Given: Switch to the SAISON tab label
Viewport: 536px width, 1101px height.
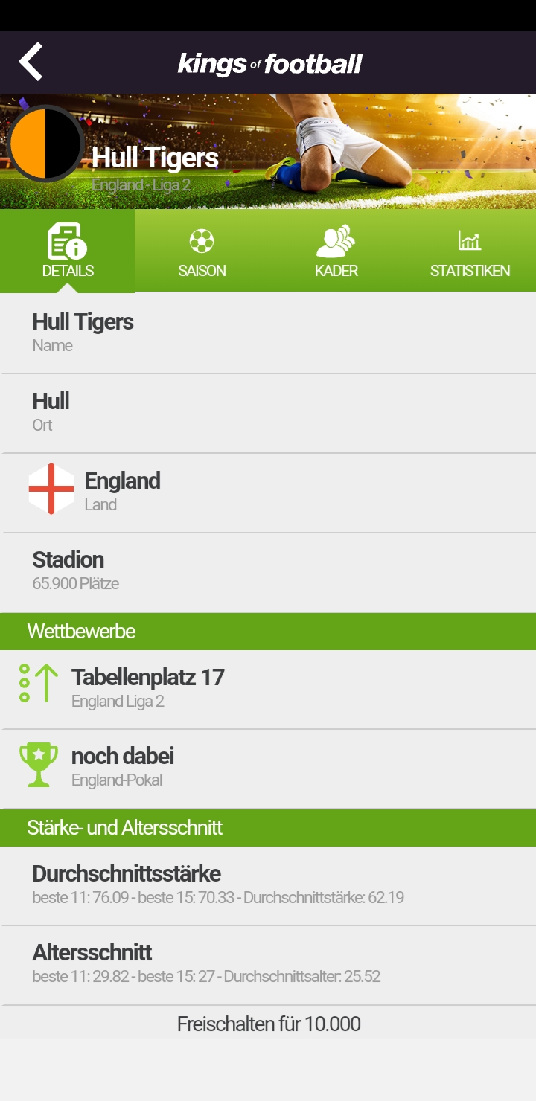Looking at the screenshot, I should pyautogui.click(x=202, y=271).
